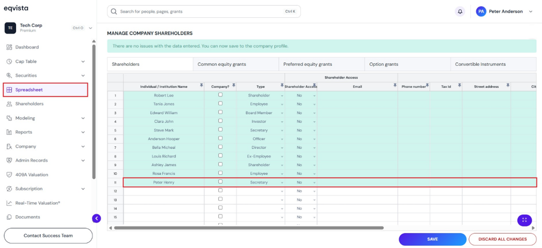Select the Rosa Francis name cell
The width and height of the screenshot is (542, 248).
coord(164,174)
